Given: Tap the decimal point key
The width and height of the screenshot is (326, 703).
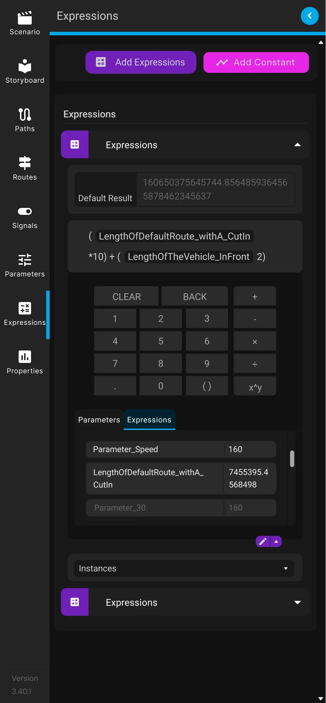Looking at the screenshot, I should 115,386.
